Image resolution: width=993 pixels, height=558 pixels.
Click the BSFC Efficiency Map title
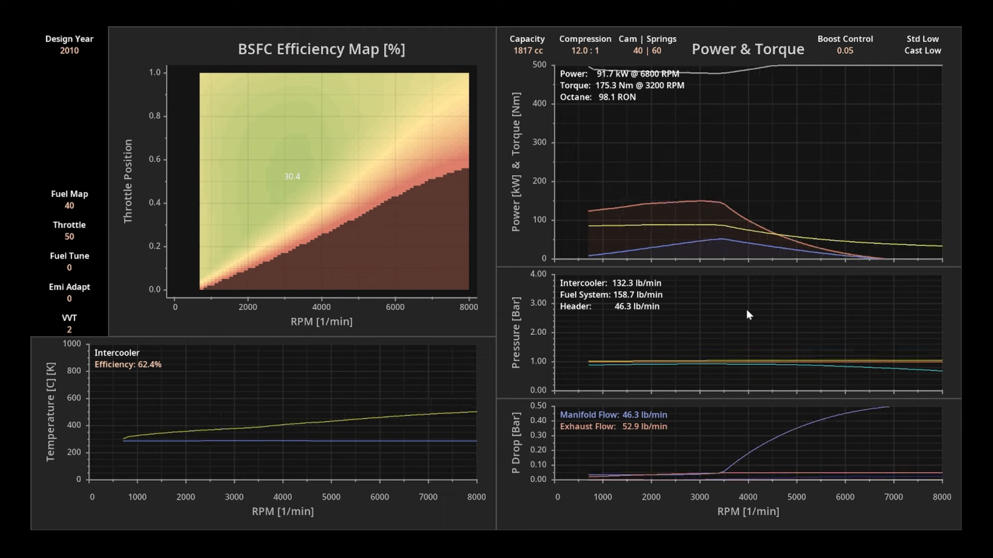321,49
